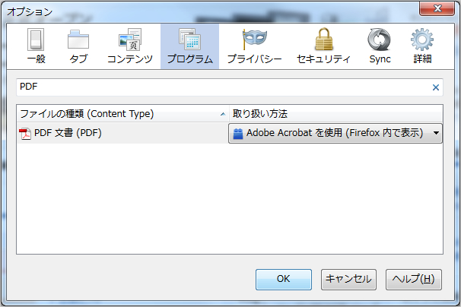Switch to the Sync panel icon
Screen dimensions: 461x307
[380, 40]
